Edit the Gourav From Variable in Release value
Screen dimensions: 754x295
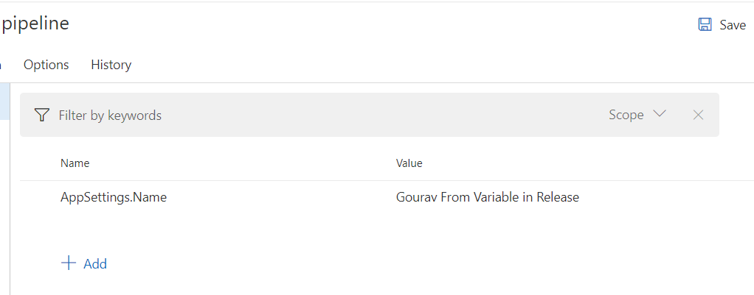(487, 197)
